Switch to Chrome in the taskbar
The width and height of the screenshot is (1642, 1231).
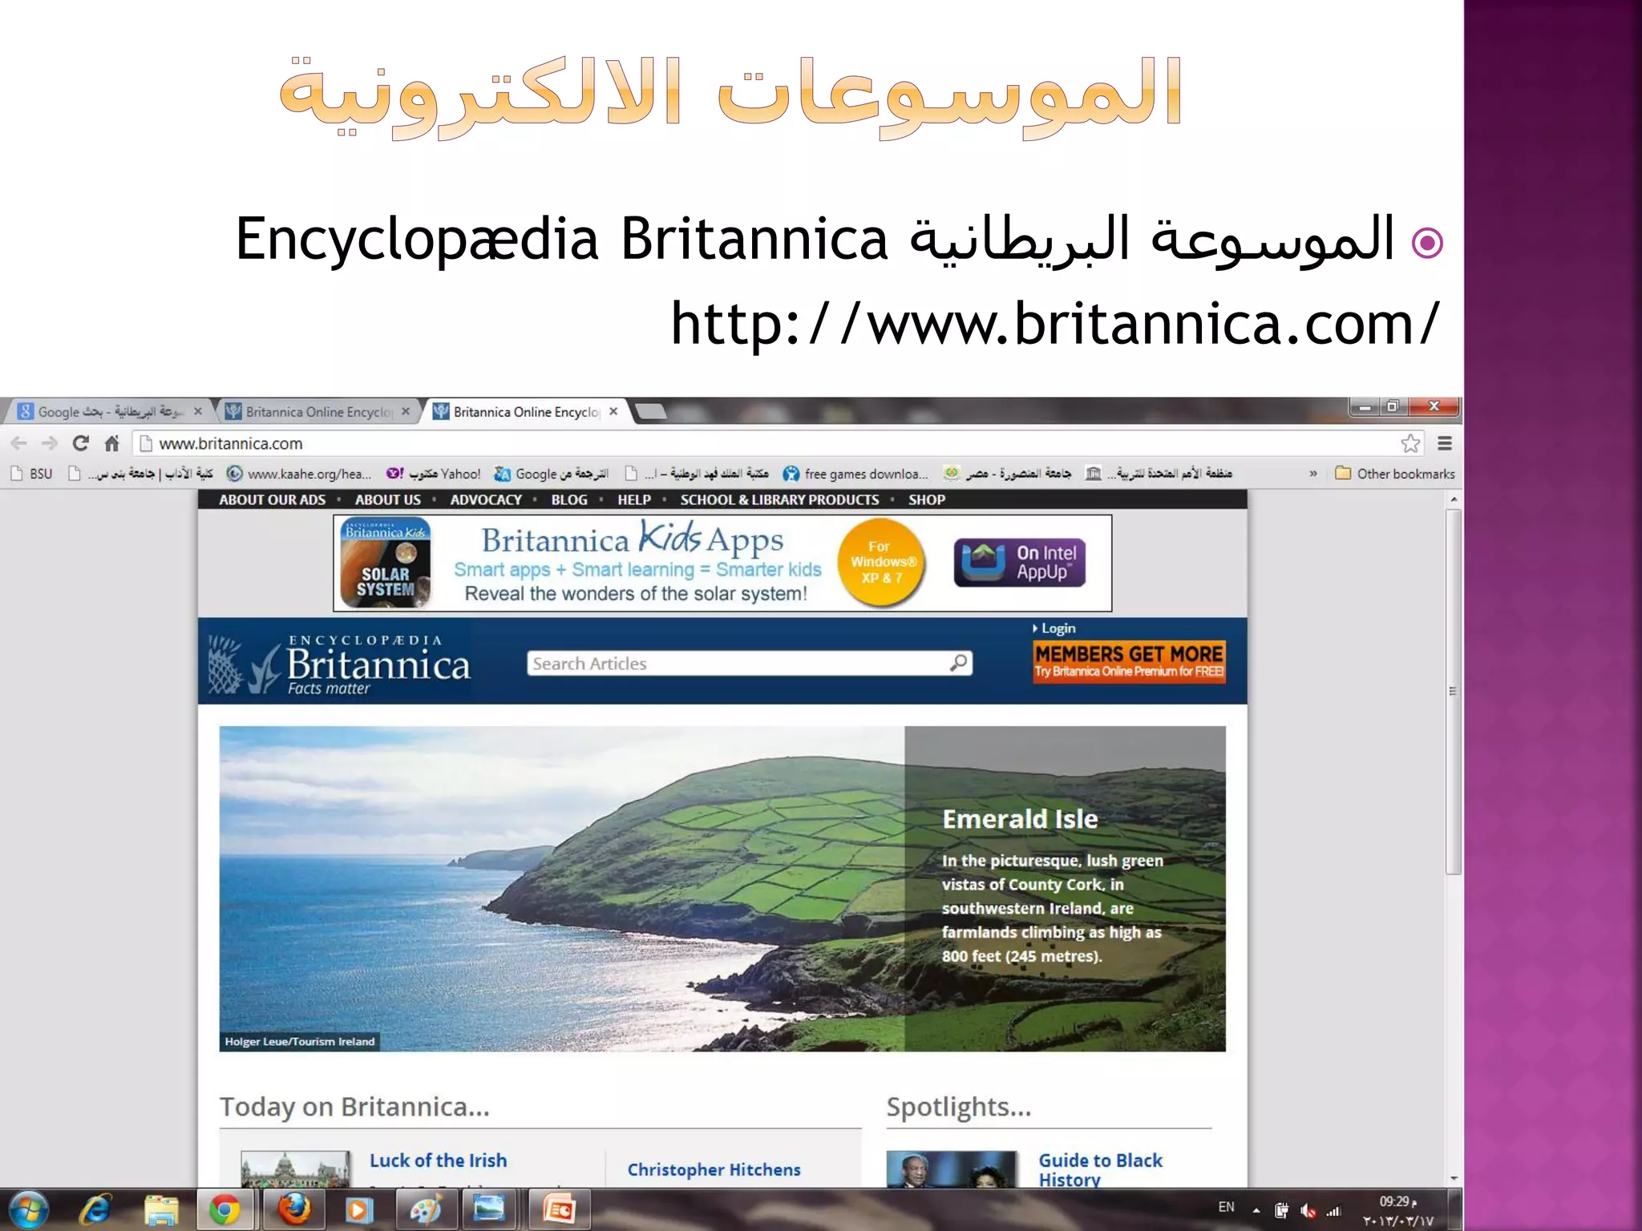click(x=224, y=1209)
